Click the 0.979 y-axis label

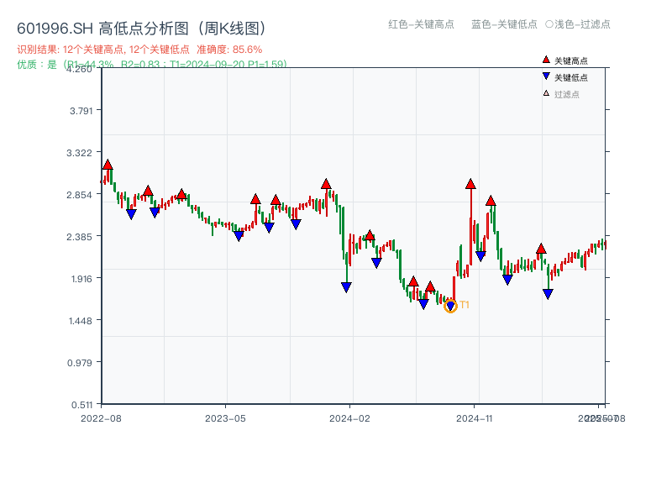tap(80, 363)
